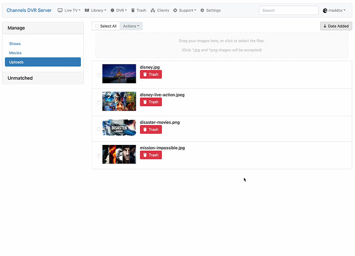The height and width of the screenshot is (256, 355).
Task: Click the Date Added sort arrow icon
Action: coord(325,26)
